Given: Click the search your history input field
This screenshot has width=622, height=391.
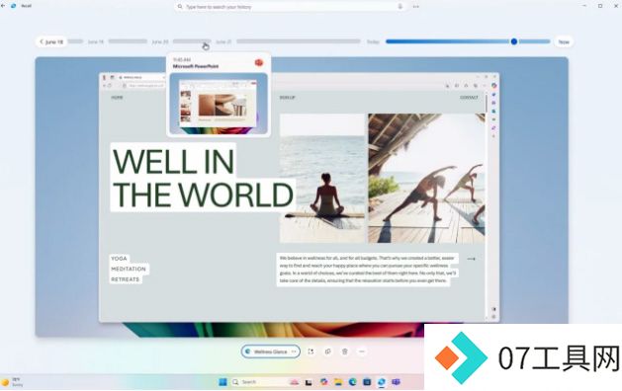Looking at the screenshot, I should tap(291, 6).
